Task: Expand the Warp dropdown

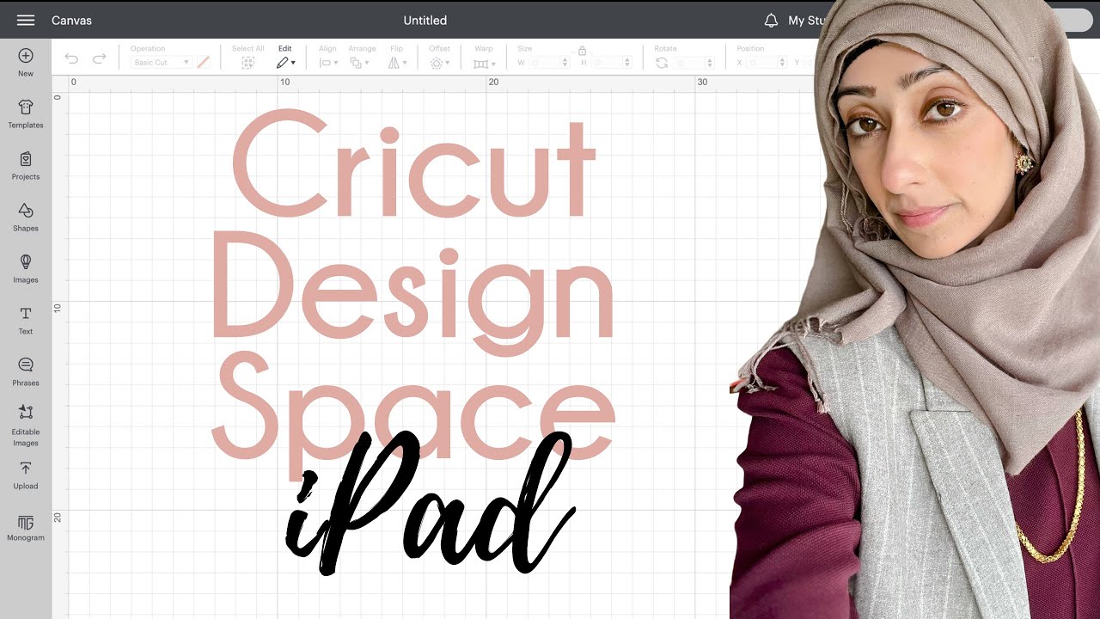Action: click(x=485, y=63)
